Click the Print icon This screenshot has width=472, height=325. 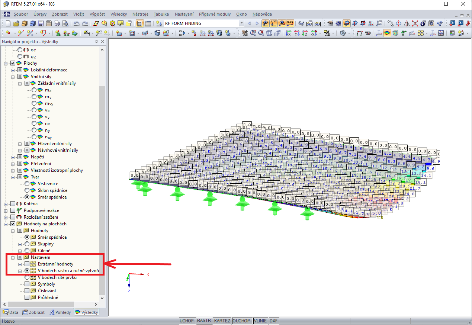pos(57,23)
